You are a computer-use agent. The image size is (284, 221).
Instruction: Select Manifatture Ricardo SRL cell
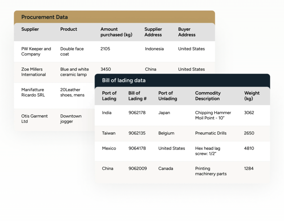click(33, 92)
